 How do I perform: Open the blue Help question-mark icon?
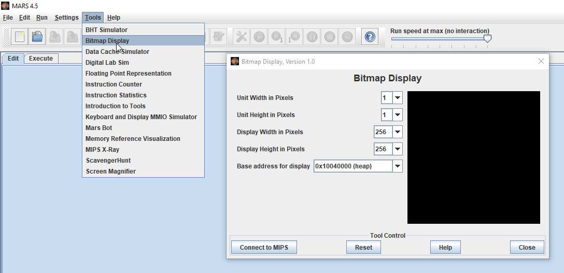[370, 37]
